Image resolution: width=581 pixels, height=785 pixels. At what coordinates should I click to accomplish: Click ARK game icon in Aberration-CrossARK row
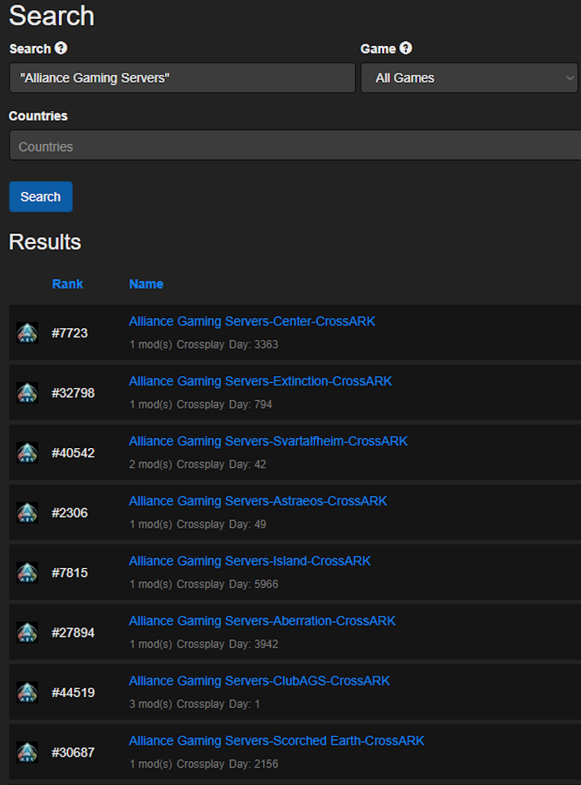[x=27, y=633]
